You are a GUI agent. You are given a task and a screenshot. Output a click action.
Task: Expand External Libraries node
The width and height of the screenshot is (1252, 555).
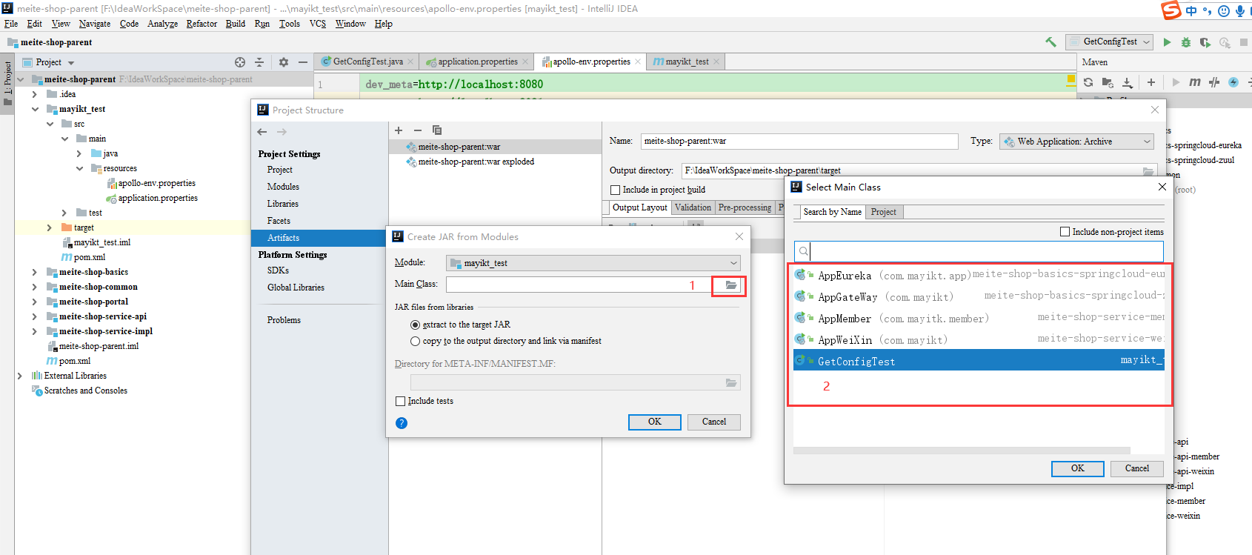tap(20, 376)
